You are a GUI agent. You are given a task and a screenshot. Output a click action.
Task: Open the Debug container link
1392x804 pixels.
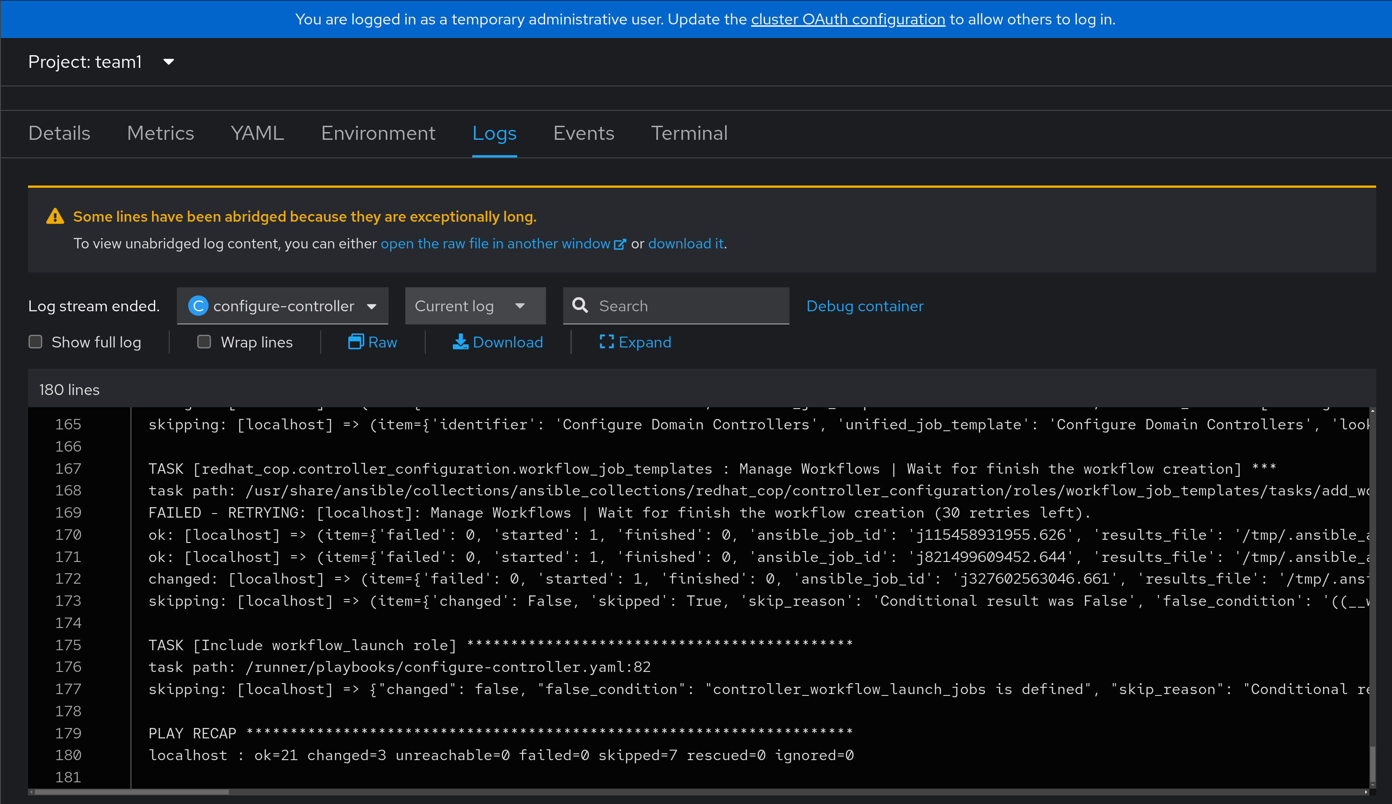click(865, 306)
